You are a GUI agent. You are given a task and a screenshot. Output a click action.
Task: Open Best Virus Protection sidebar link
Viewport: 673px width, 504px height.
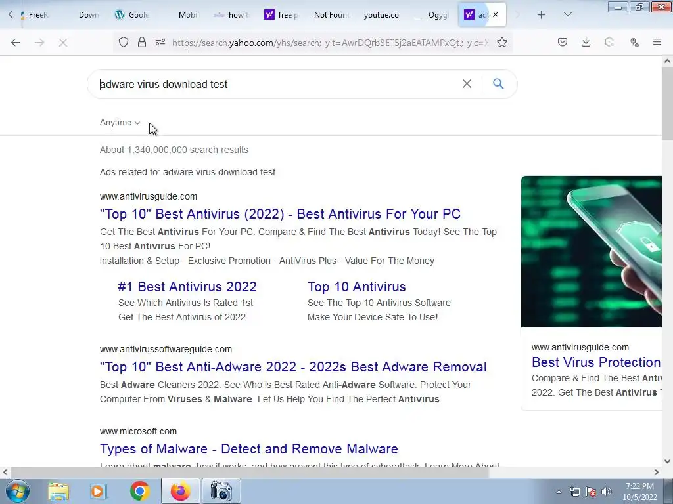coord(595,362)
